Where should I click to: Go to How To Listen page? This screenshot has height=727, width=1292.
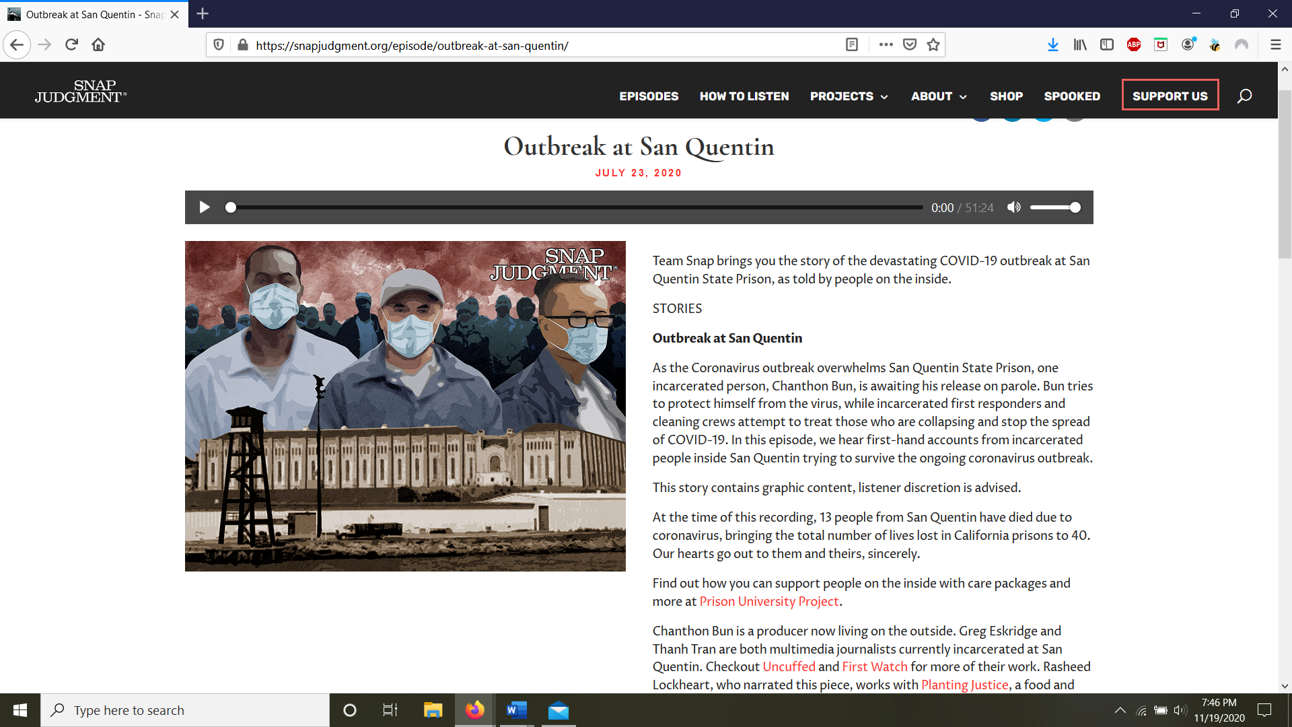[744, 96]
